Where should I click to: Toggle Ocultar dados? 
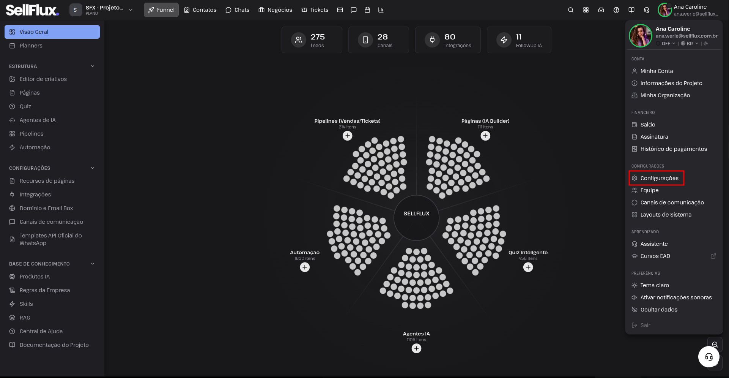[674, 310]
